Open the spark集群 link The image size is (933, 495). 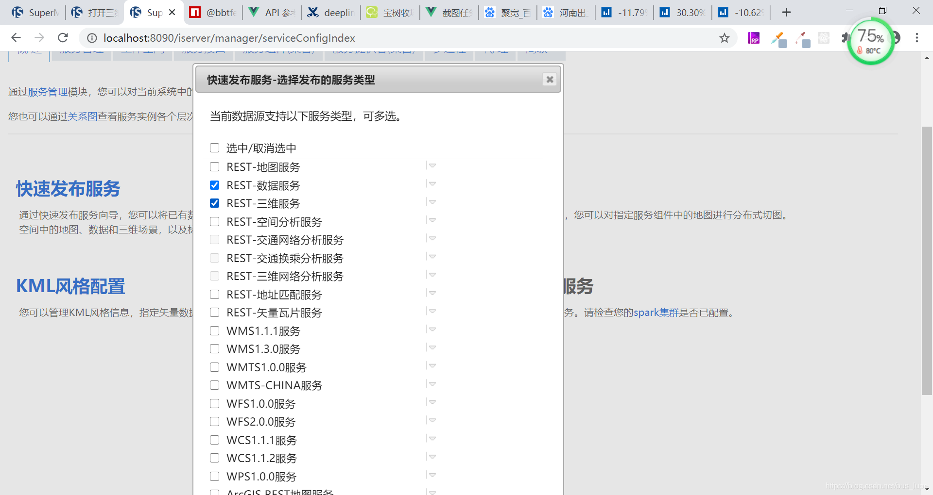(x=656, y=313)
